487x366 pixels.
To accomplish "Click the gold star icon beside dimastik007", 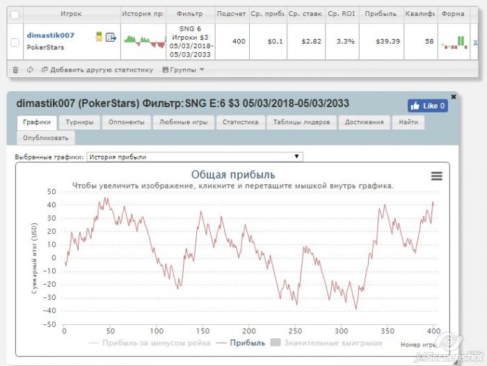I will [99, 37].
